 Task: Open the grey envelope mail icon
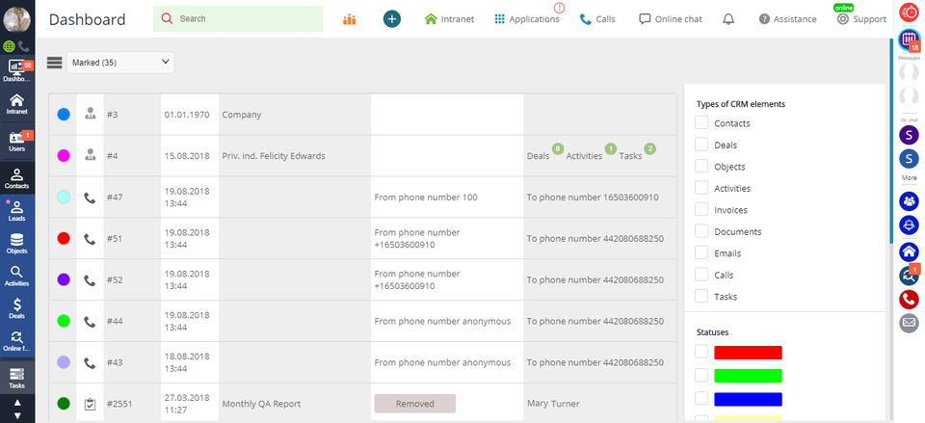[x=909, y=323]
